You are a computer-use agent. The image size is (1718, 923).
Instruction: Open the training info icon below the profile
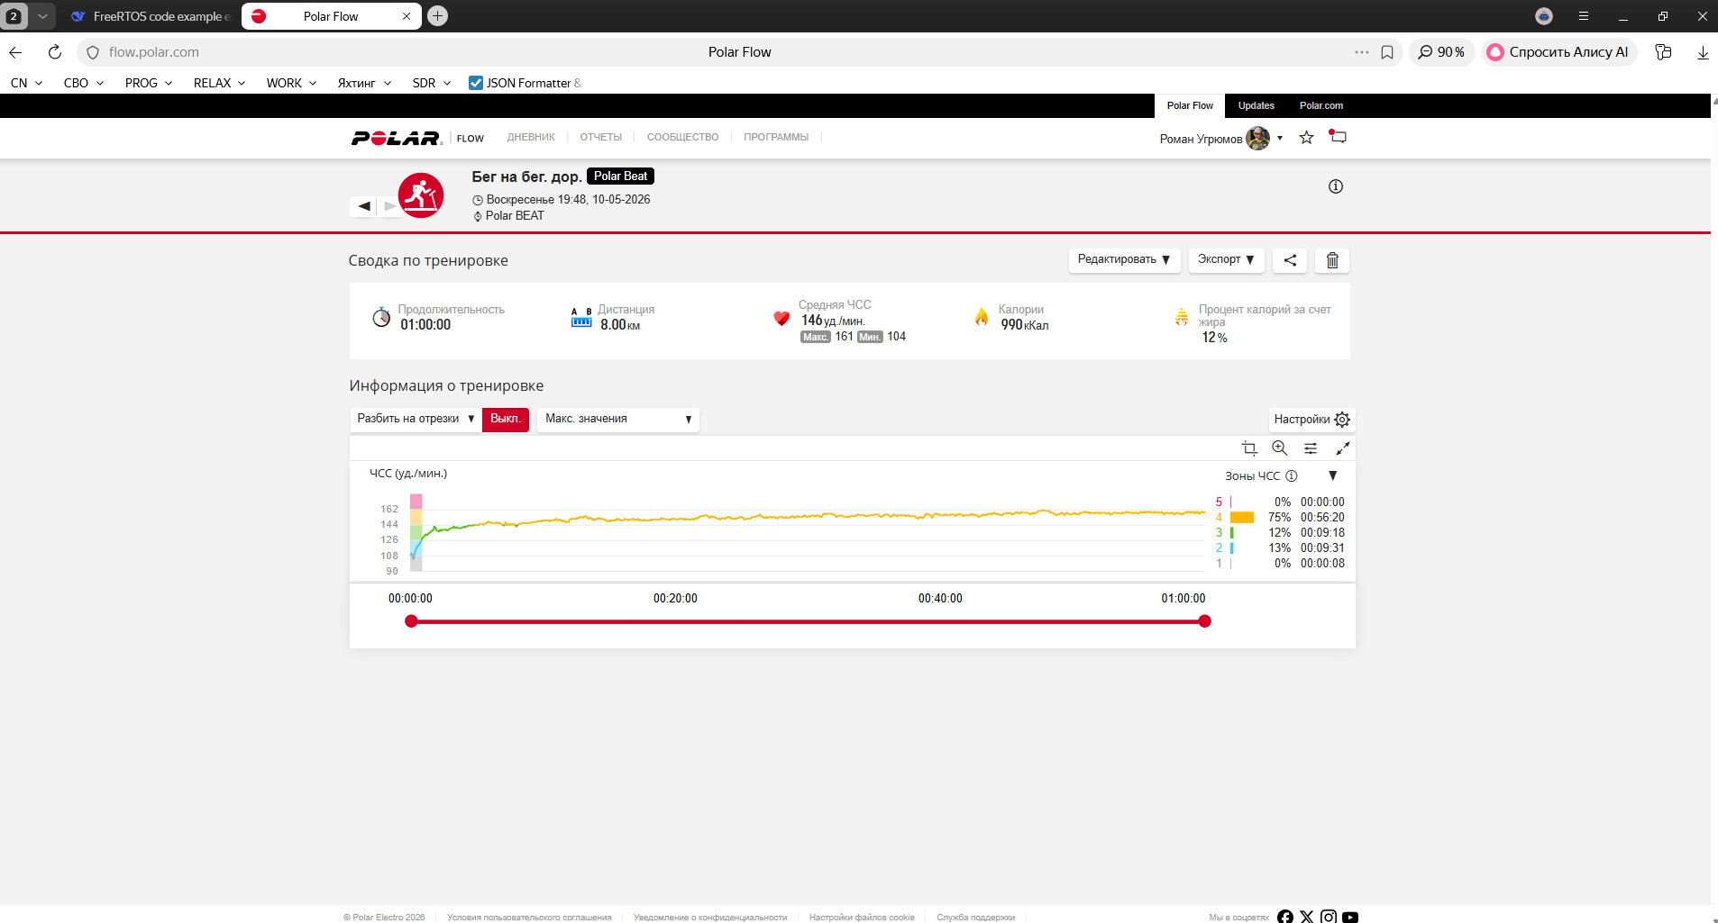[1336, 186]
